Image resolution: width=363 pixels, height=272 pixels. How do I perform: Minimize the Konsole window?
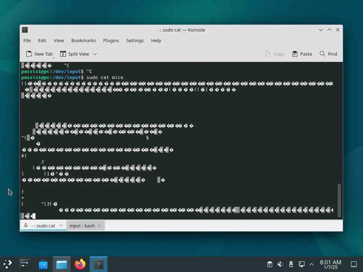(320, 30)
